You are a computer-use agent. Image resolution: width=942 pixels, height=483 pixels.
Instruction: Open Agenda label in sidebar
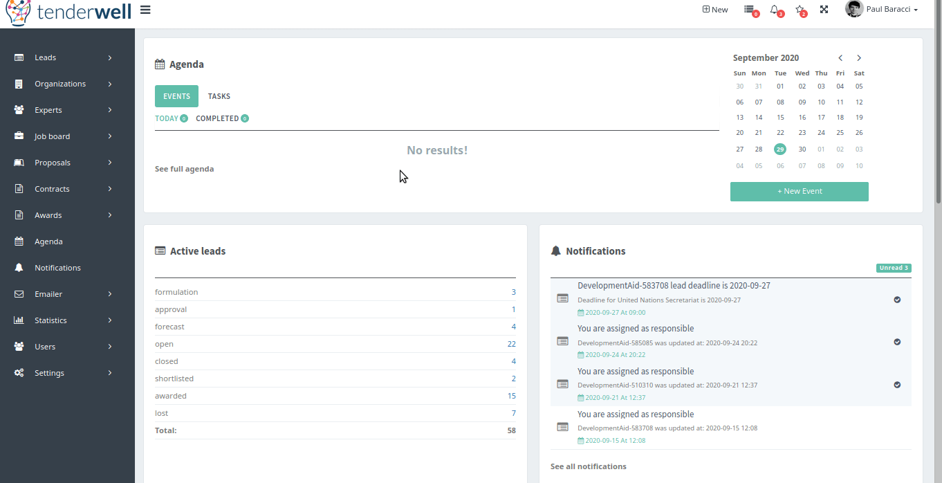point(48,241)
